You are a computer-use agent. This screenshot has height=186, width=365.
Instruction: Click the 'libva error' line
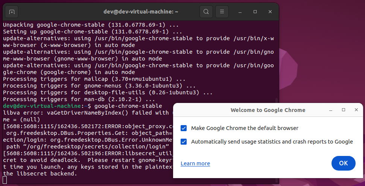[x=88, y=113]
